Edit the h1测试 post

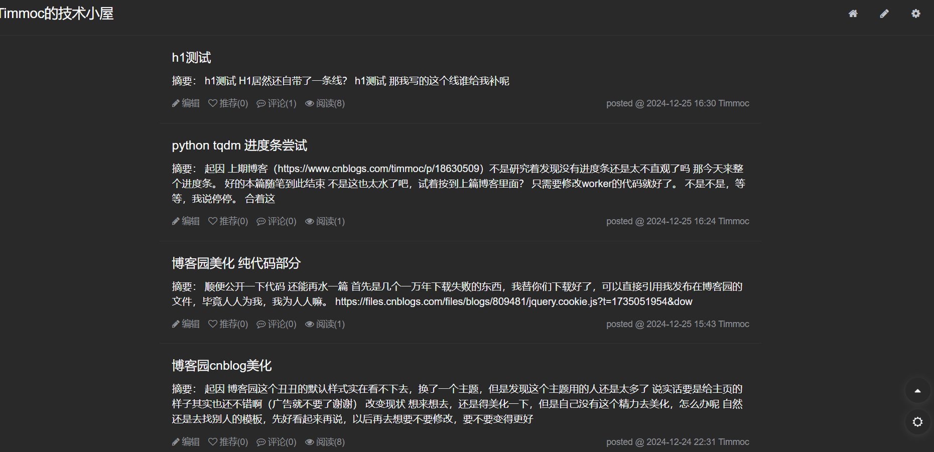186,103
